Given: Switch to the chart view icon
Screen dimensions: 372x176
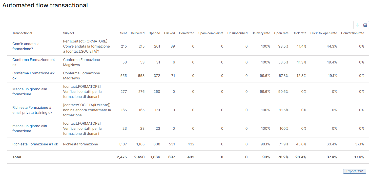Looking at the screenshot, I should [357, 25].
